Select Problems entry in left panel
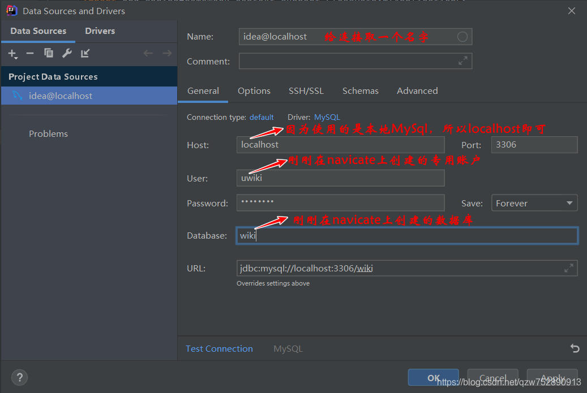Image resolution: width=587 pixels, height=393 pixels. (x=48, y=134)
